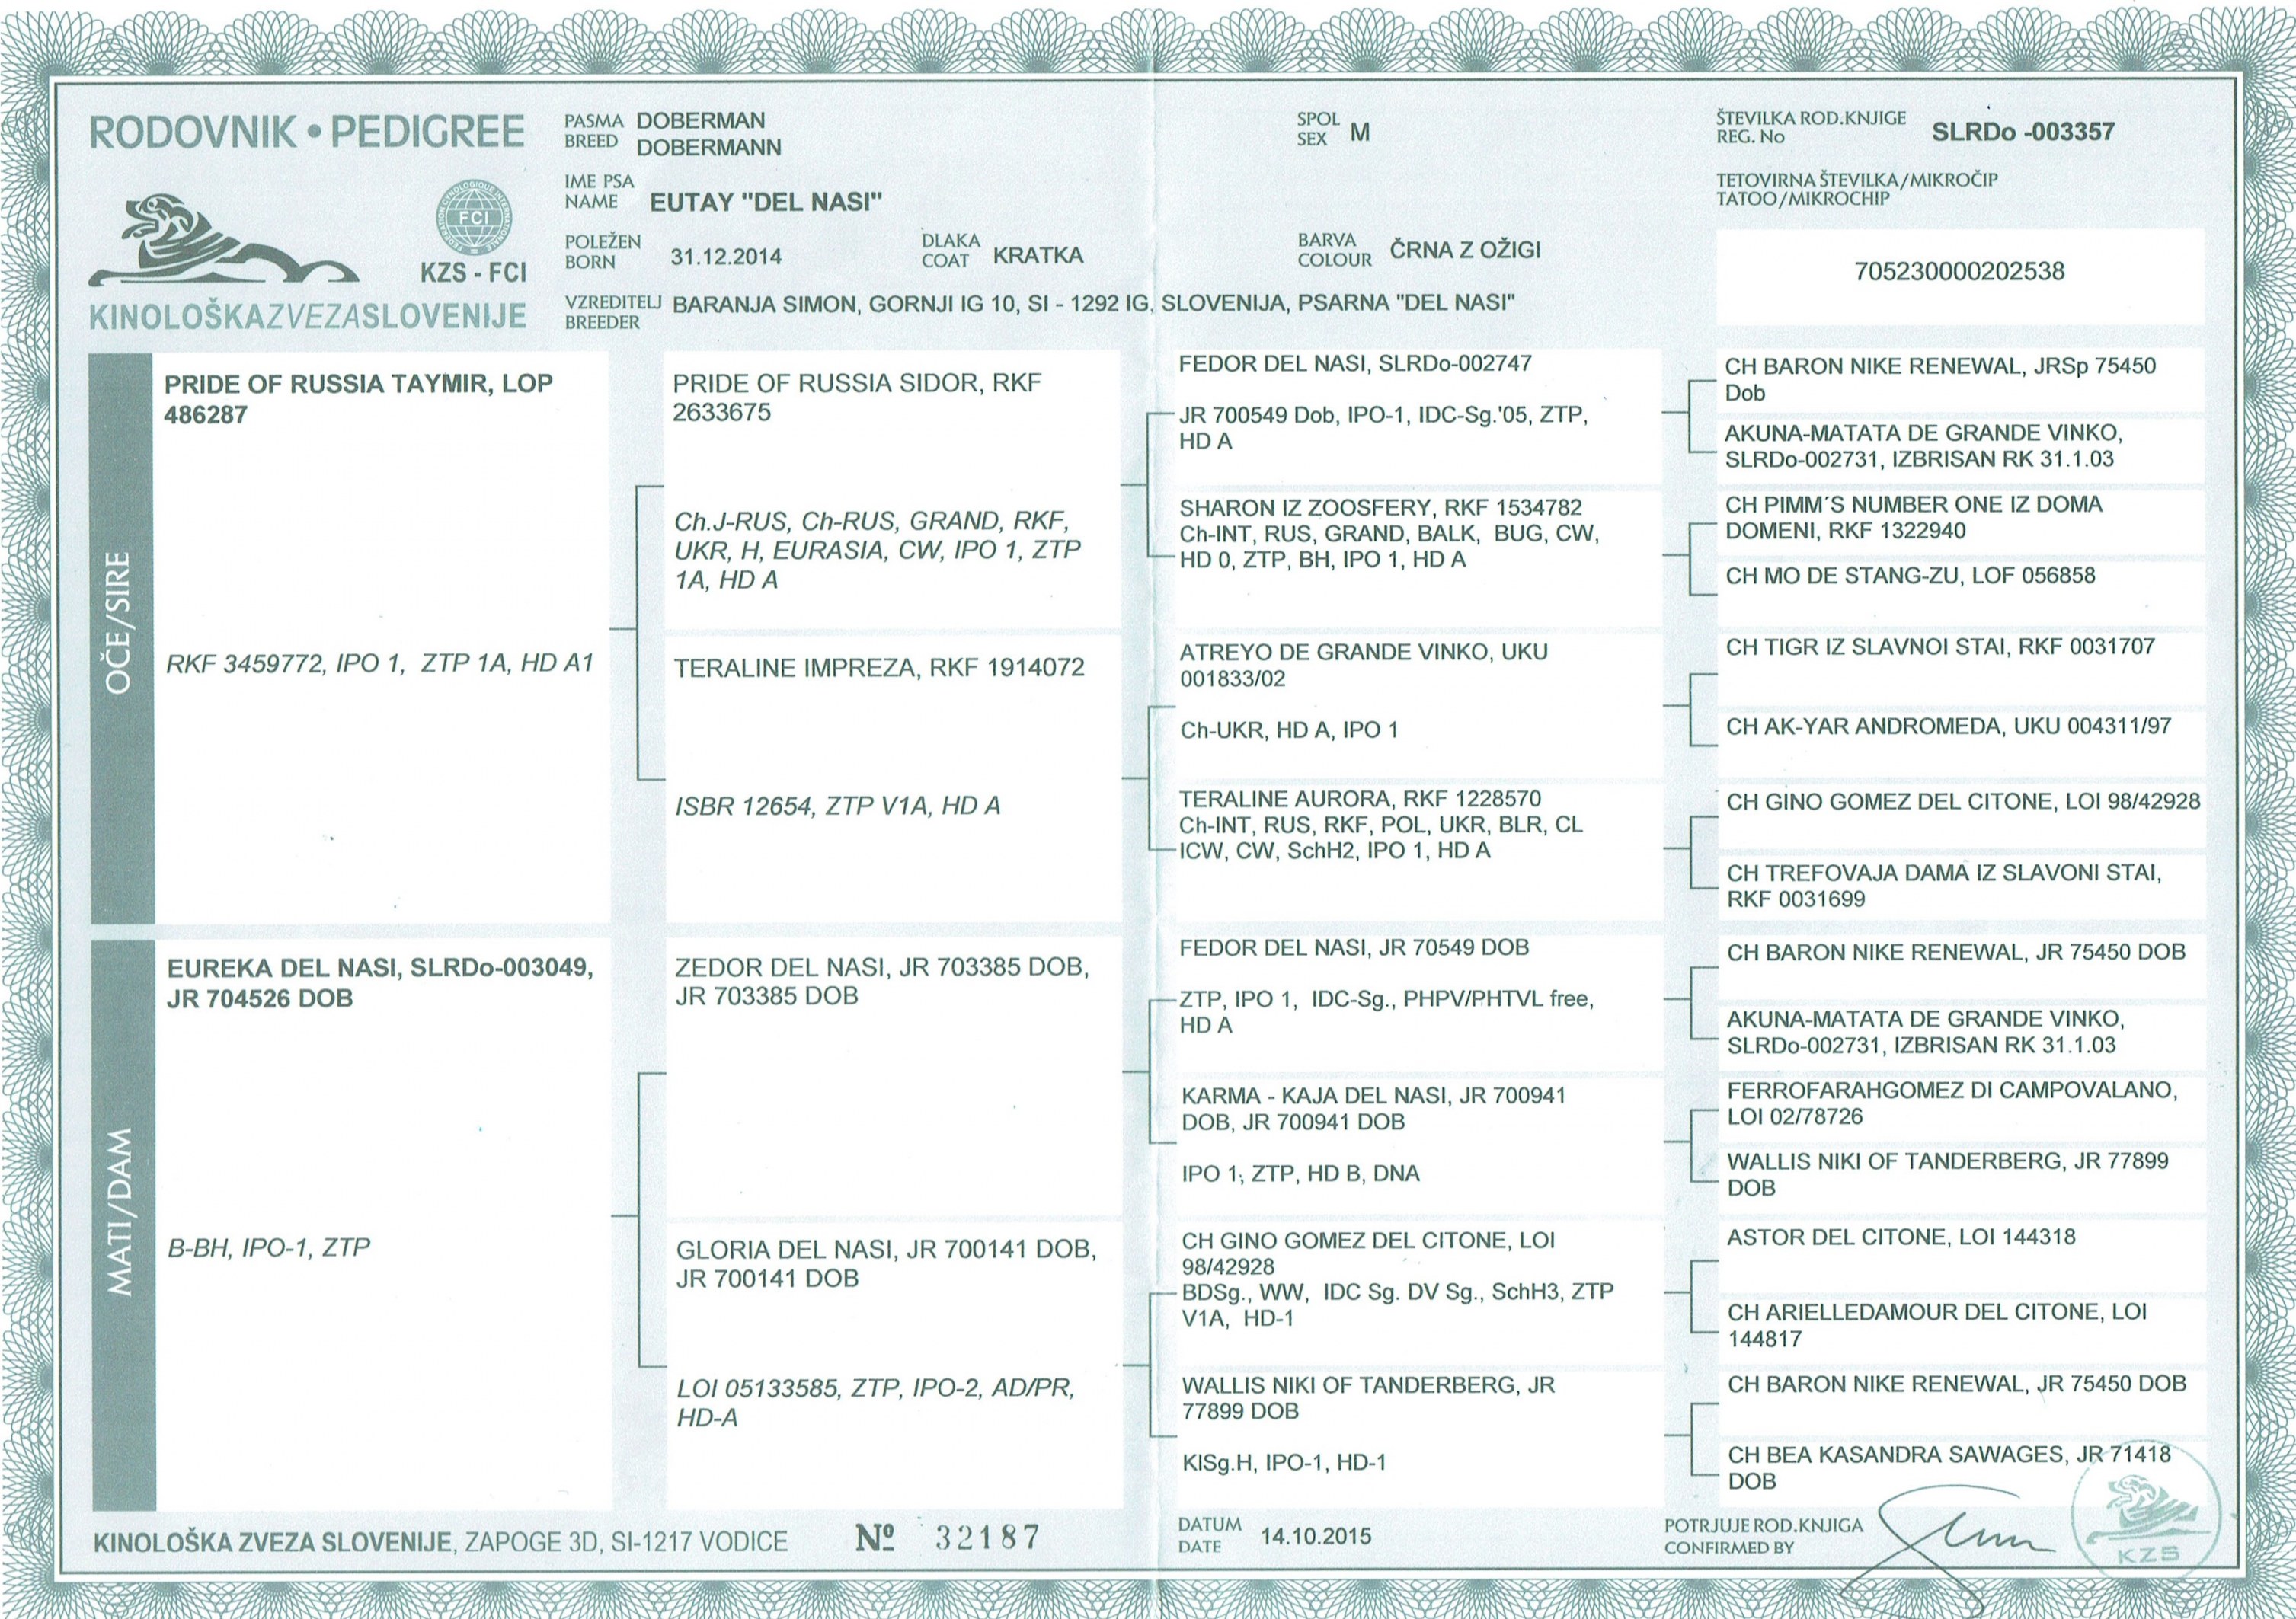Click the breed text DOBERMANN
This screenshot has height=1619, width=2296.
709,148
